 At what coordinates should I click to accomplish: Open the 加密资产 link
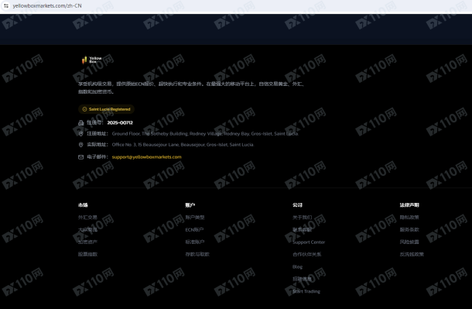pyautogui.click(x=87, y=242)
